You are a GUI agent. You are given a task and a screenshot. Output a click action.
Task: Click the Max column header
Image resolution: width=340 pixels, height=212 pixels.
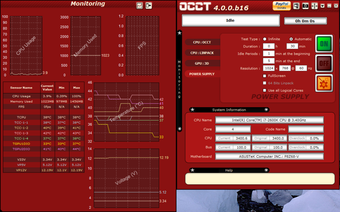point(76,88)
